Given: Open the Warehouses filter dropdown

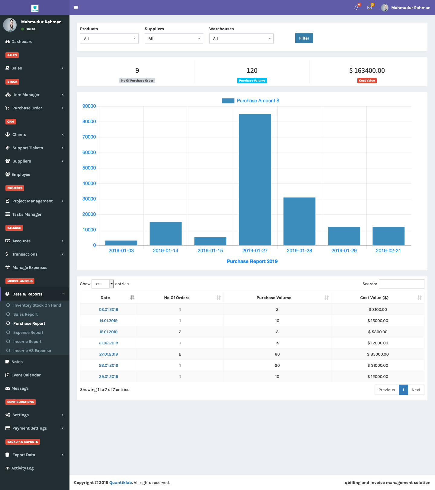Looking at the screenshot, I should pyautogui.click(x=241, y=38).
